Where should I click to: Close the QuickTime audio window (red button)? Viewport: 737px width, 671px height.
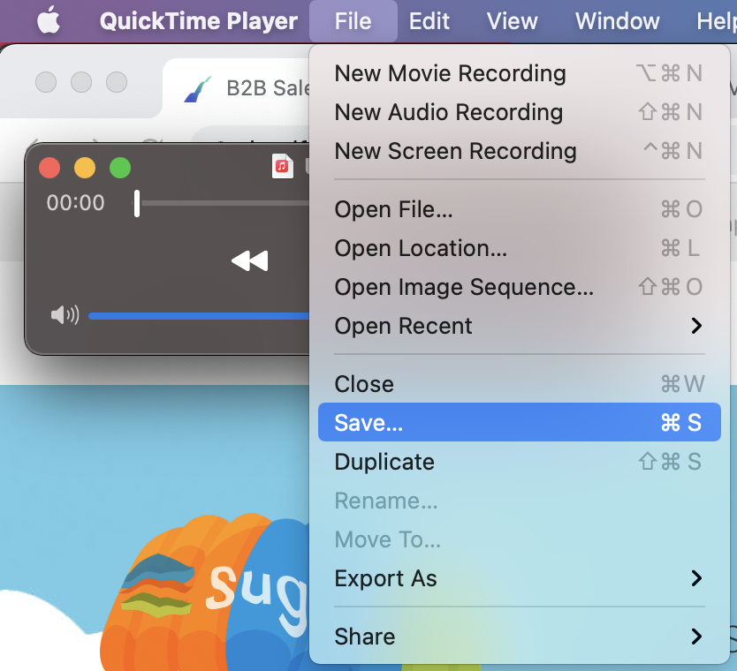(x=49, y=168)
